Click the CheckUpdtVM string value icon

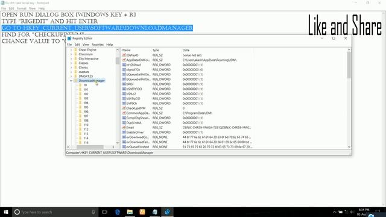click(124, 108)
